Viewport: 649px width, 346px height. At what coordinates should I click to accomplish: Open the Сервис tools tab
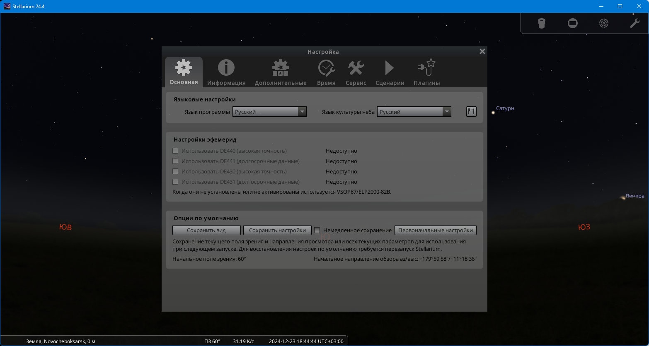click(356, 68)
